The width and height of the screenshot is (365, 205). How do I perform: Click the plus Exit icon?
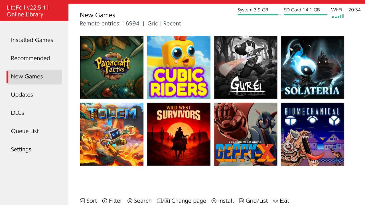pos(275,201)
